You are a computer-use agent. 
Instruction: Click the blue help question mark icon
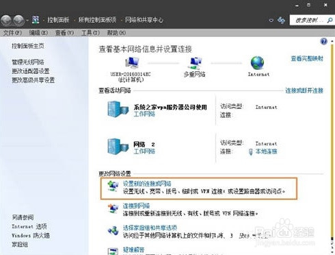[323, 41]
